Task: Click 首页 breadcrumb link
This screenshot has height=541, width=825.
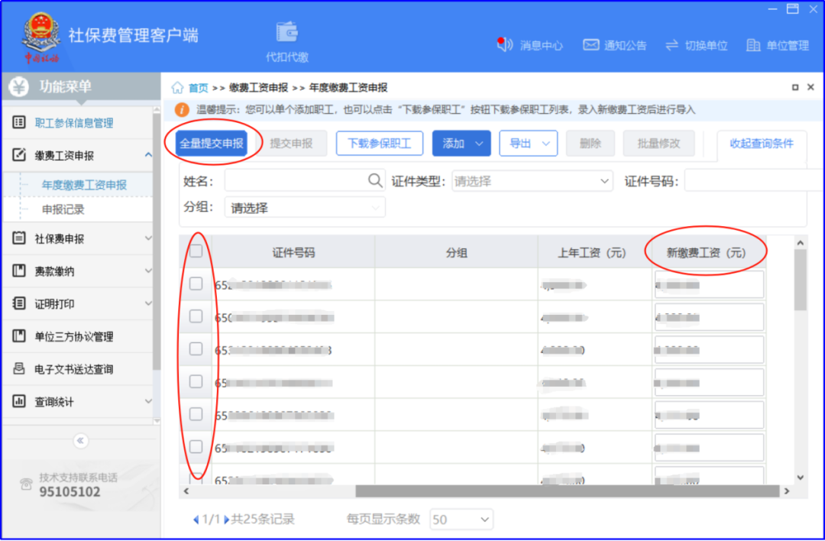Action: point(199,88)
